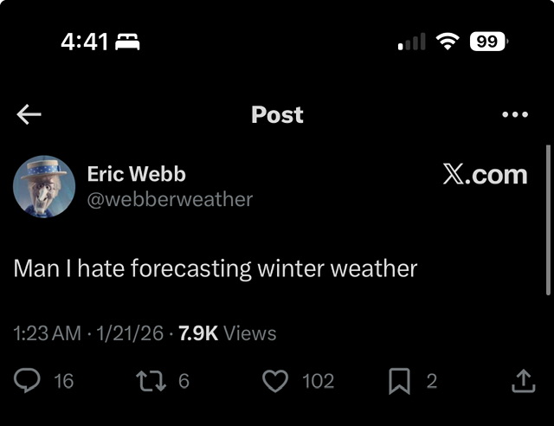Tap the cellular signal bars icon
This screenshot has height=426, width=554.
point(411,41)
